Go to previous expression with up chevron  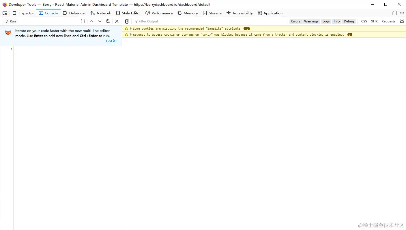tap(92, 21)
